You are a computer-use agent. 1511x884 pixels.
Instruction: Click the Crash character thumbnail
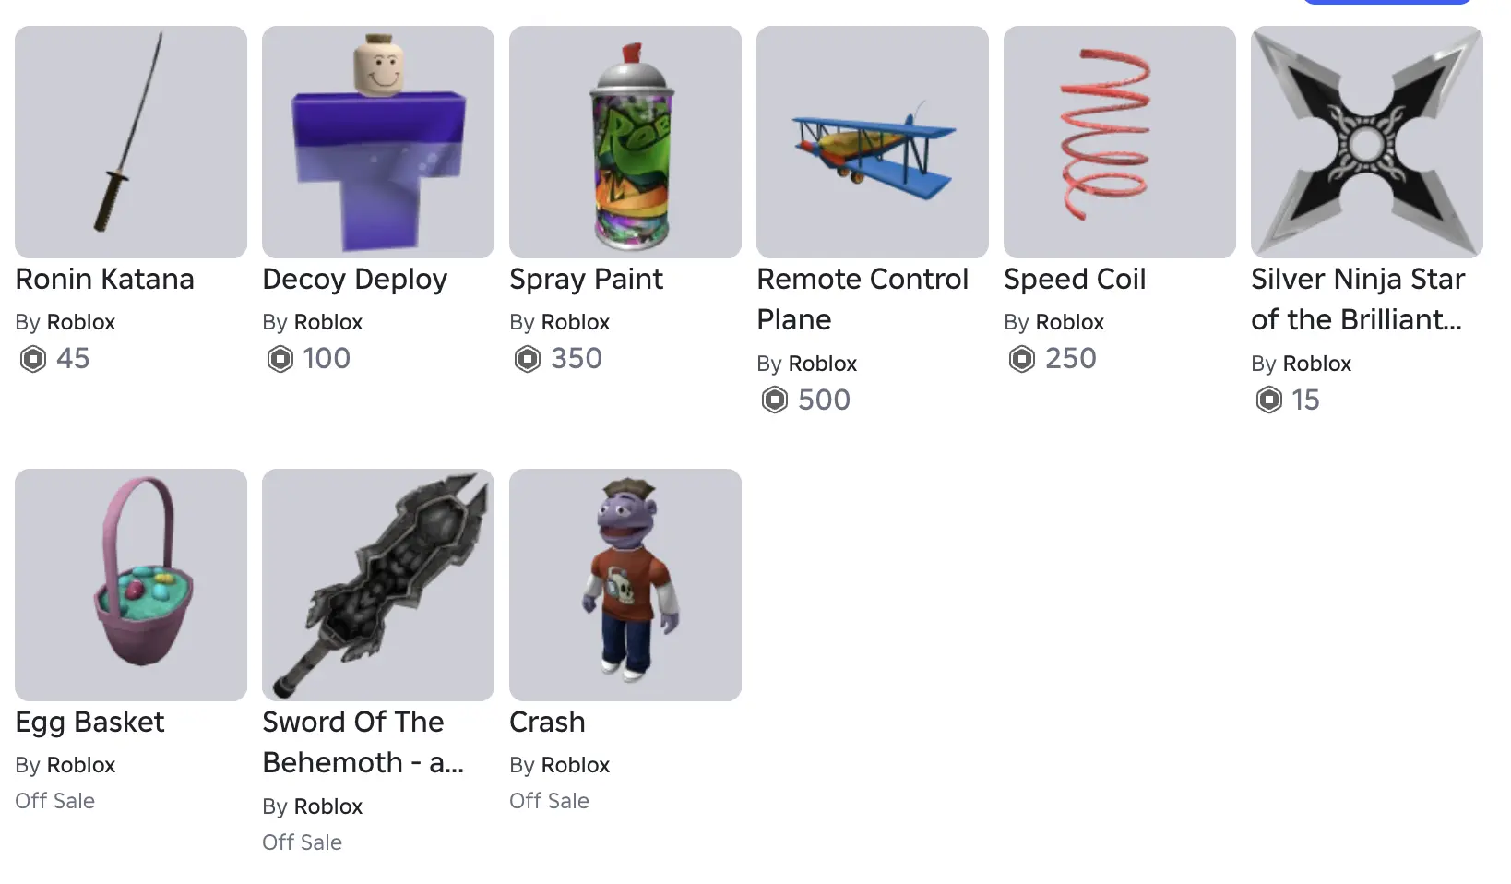(x=625, y=585)
